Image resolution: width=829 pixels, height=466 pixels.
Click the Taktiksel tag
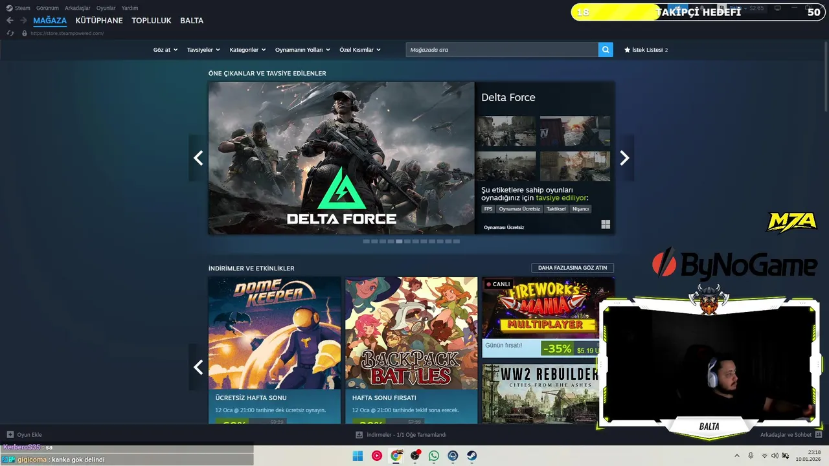click(x=556, y=209)
